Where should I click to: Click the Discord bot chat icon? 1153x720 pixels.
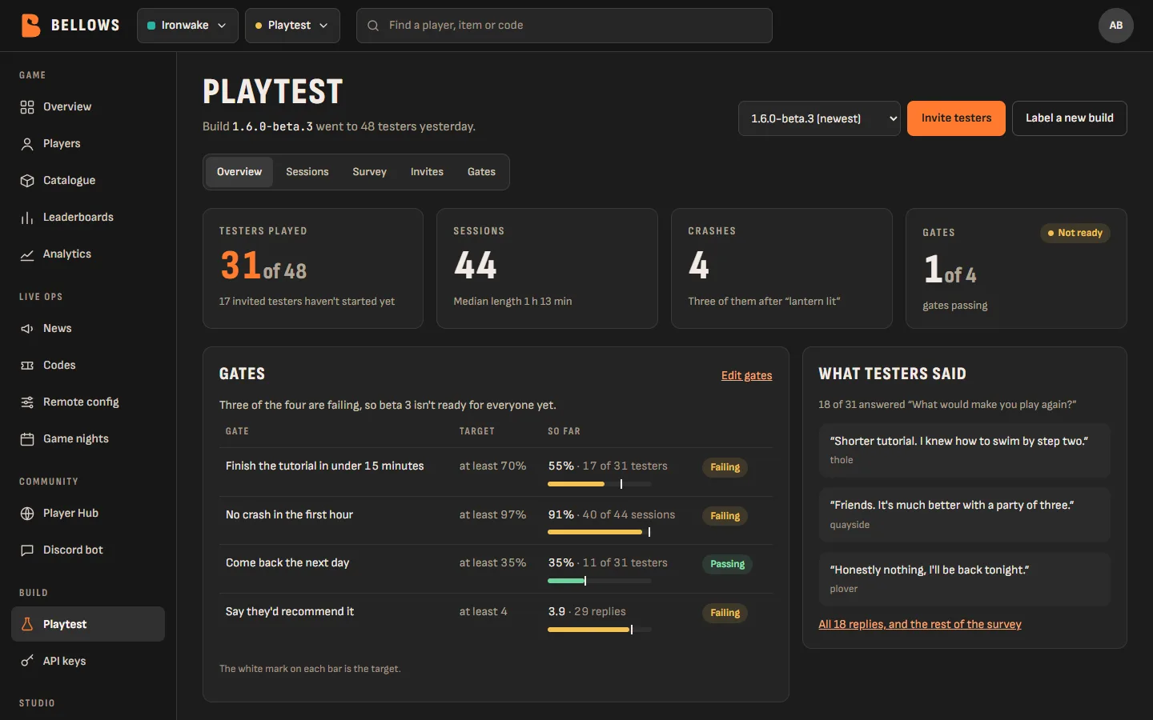[27, 550]
